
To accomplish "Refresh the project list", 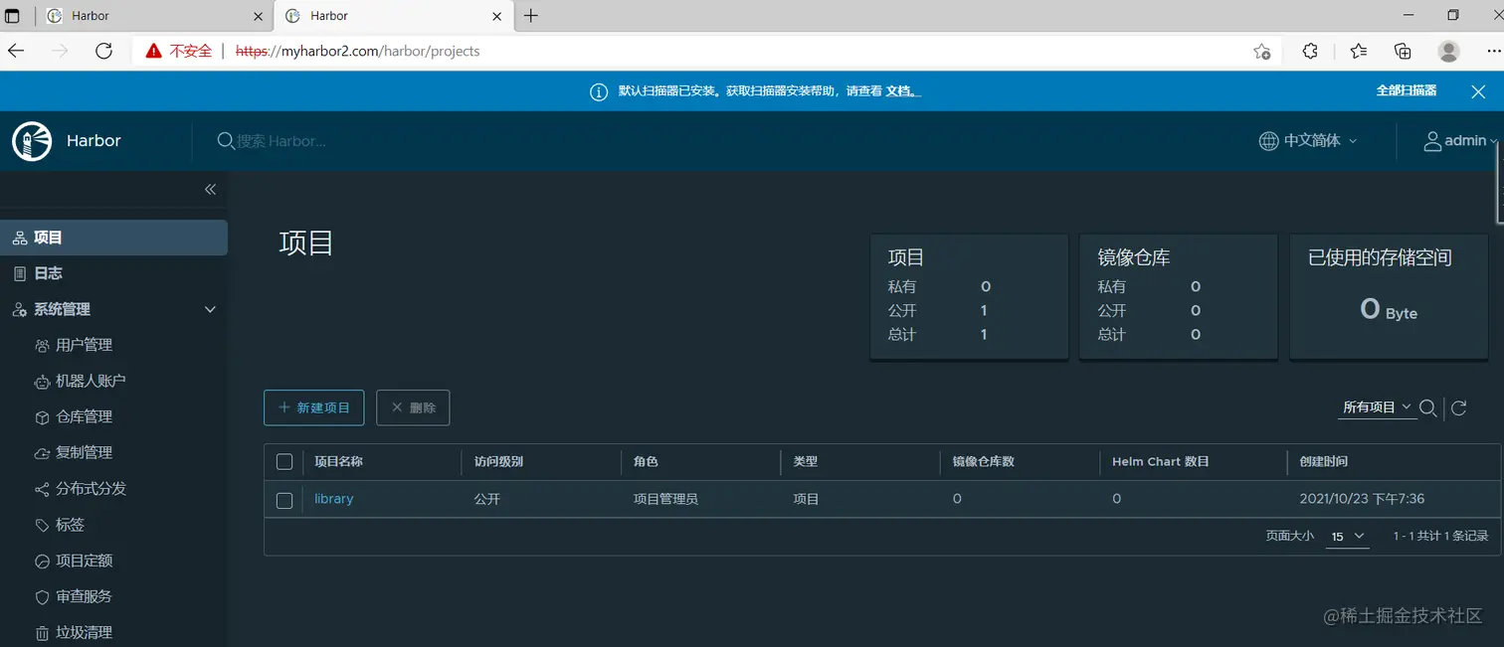I will pyautogui.click(x=1459, y=407).
